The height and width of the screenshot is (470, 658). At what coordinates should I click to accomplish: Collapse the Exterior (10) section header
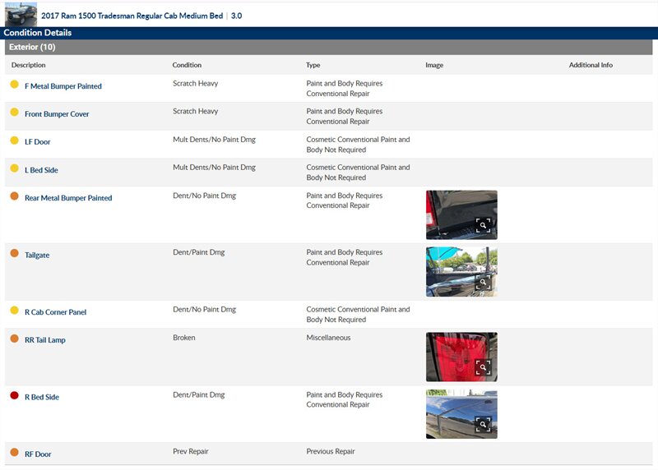328,47
